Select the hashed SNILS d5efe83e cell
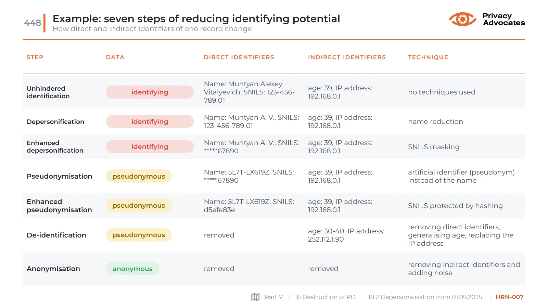The height and width of the screenshot is (308, 548). (x=249, y=206)
